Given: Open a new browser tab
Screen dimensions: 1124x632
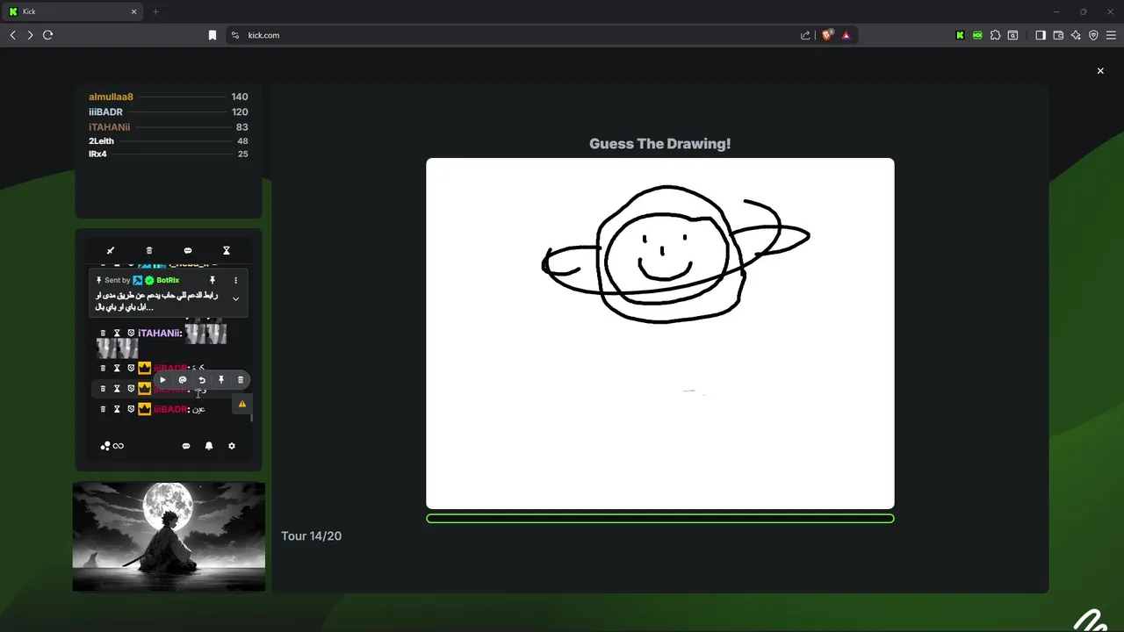Looking at the screenshot, I should tap(155, 11).
